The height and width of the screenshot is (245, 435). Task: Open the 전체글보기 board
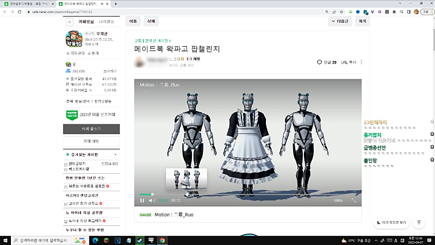click(77, 164)
